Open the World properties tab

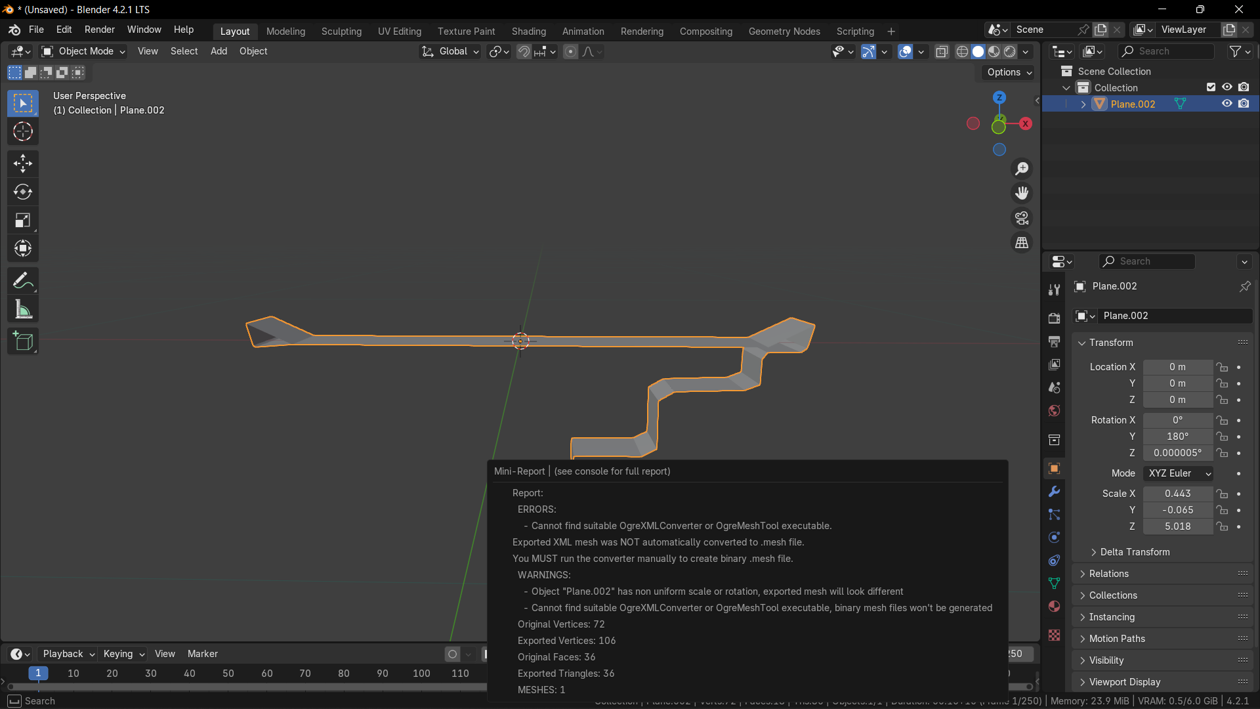(1054, 410)
